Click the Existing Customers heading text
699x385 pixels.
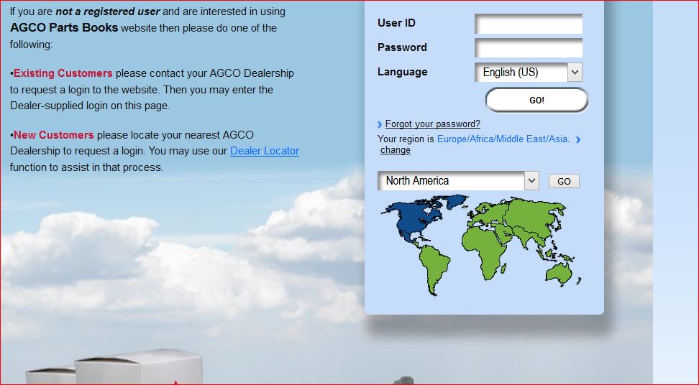tap(63, 73)
